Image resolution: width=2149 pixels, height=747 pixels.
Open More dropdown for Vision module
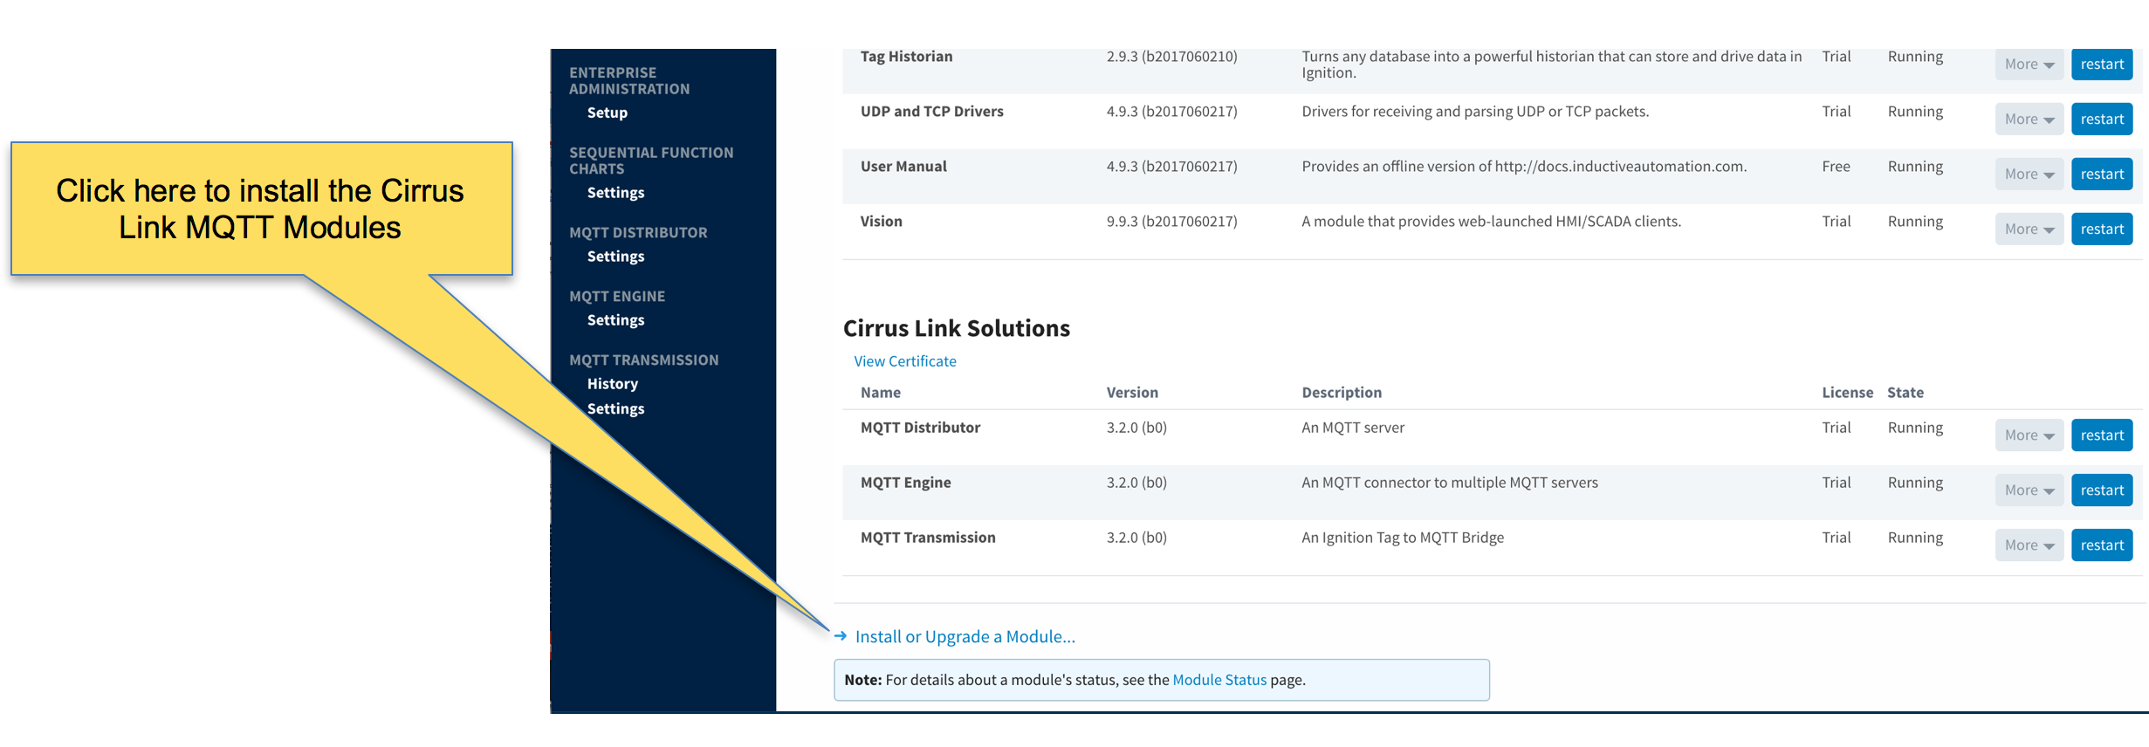point(2029,230)
